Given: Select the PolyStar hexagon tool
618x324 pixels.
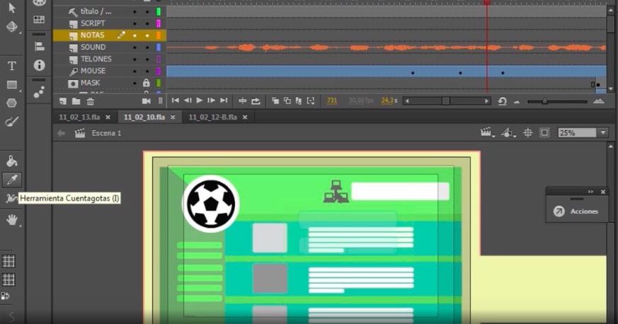Looking at the screenshot, I should coord(12,103).
